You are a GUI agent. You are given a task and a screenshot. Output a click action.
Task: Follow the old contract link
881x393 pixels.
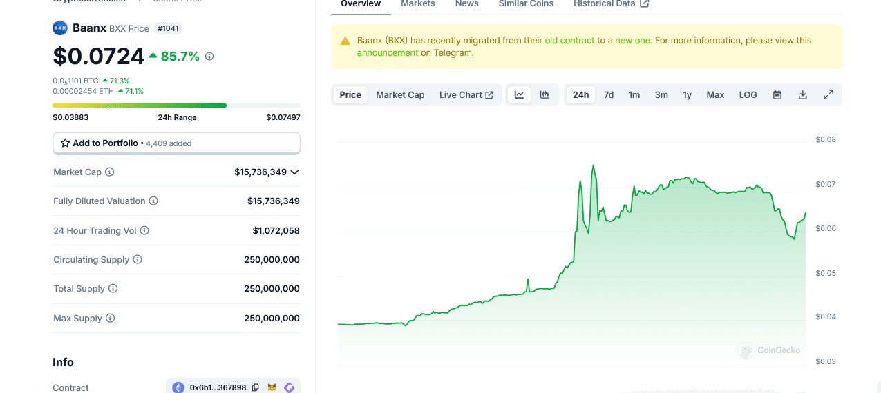(x=570, y=40)
